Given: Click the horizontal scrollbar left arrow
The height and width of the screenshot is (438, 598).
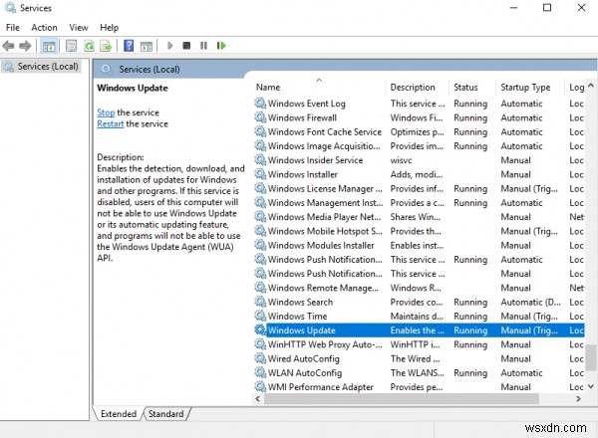Looking at the screenshot, I should pos(258,399).
